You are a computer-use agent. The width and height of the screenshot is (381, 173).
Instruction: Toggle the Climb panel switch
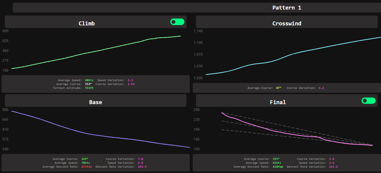pyautogui.click(x=177, y=22)
